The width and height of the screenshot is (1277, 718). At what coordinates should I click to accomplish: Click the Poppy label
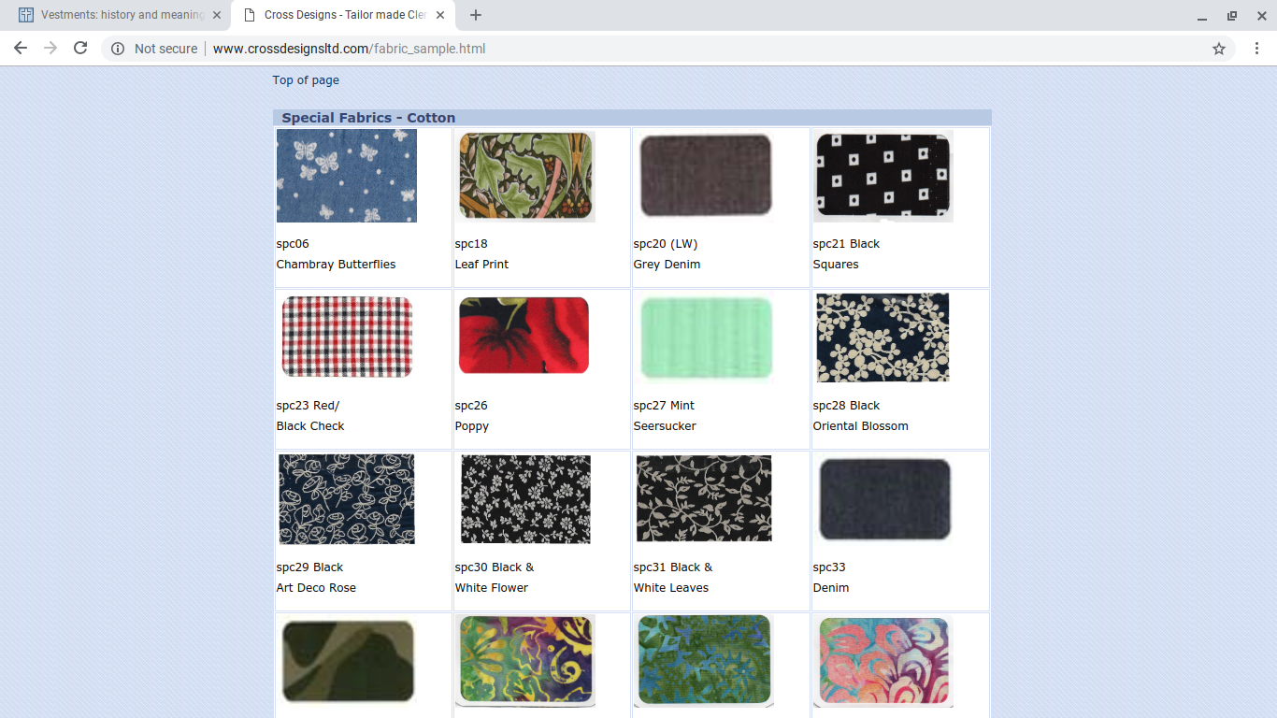472,426
